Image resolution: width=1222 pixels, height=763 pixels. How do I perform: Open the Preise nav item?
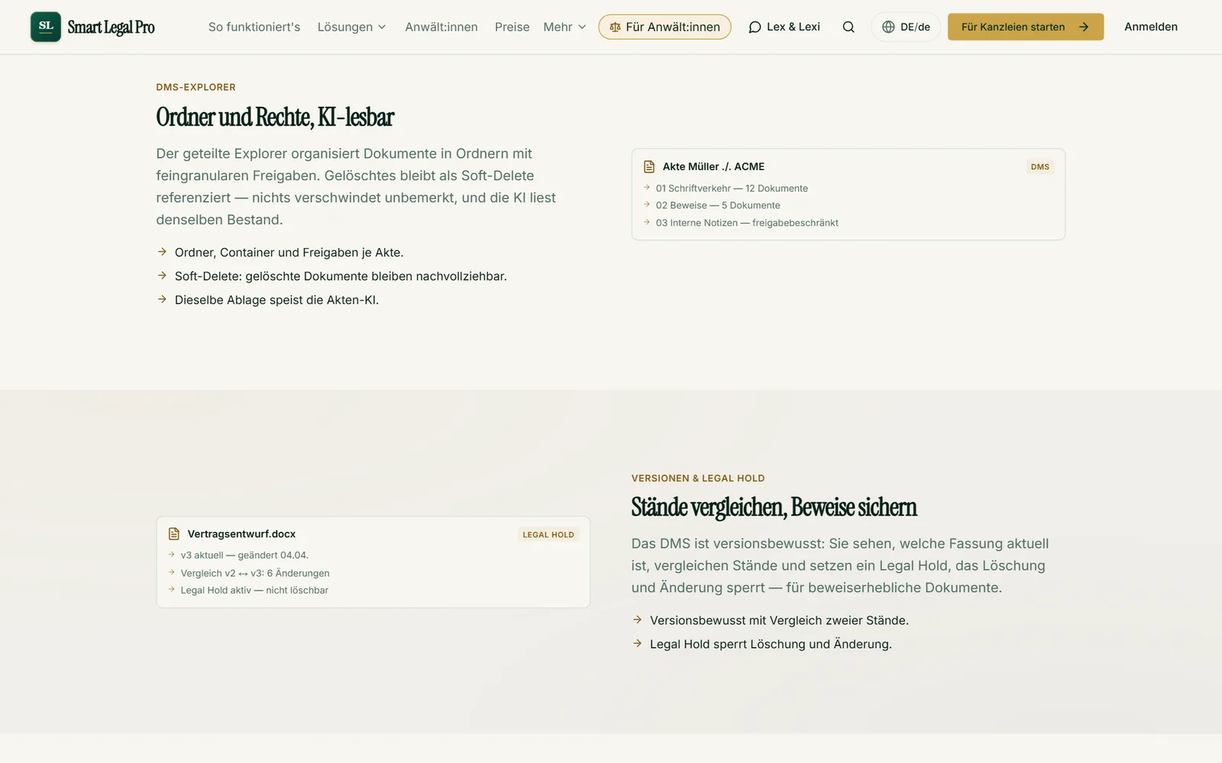(x=512, y=27)
